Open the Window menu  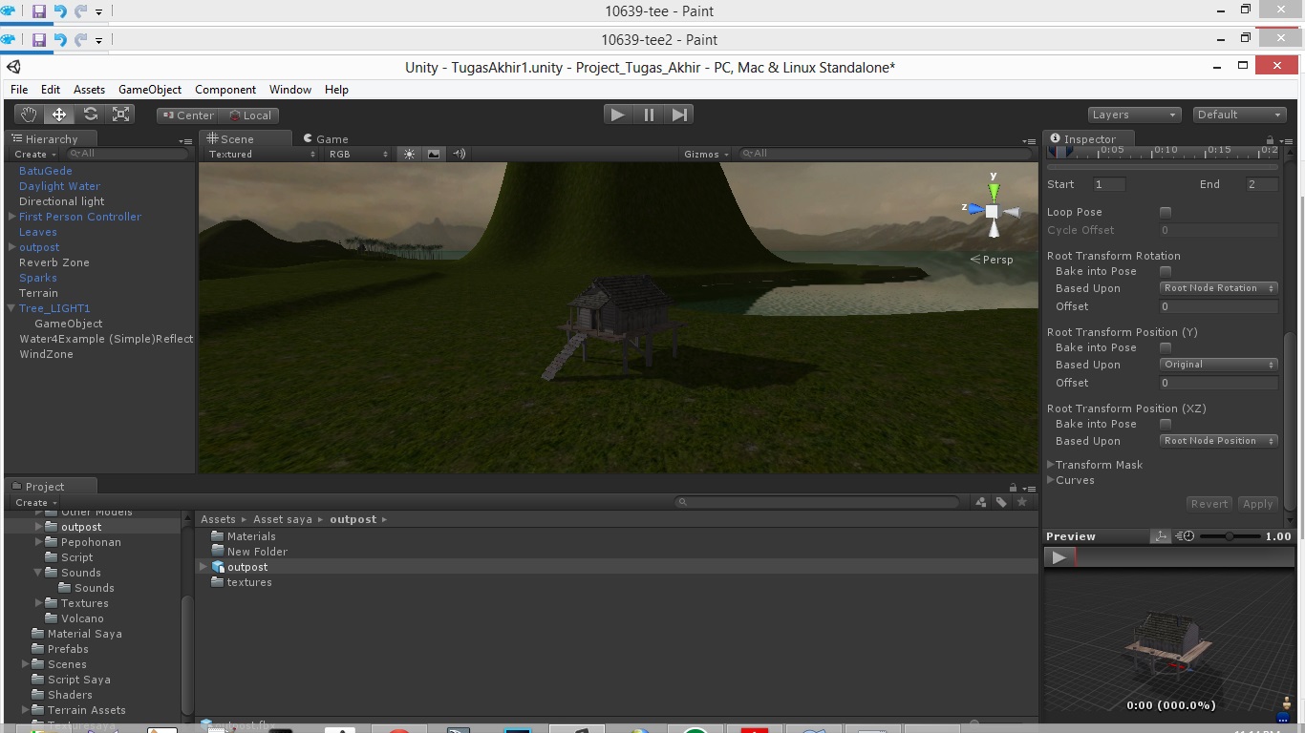(290, 90)
